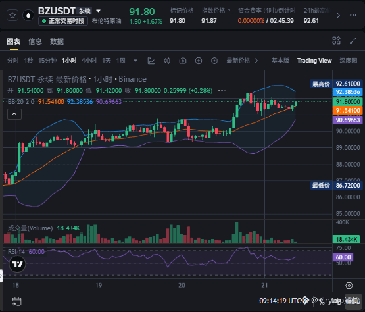Select the 4小时 timeframe

pos(89,61)
